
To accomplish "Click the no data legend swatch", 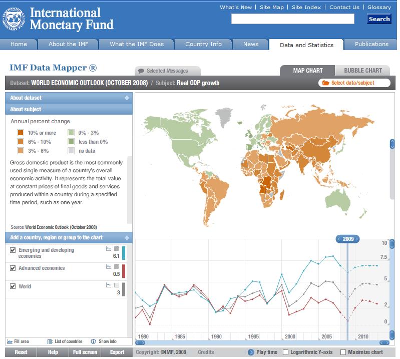I will pyautogui.click(x=71, y=151).
